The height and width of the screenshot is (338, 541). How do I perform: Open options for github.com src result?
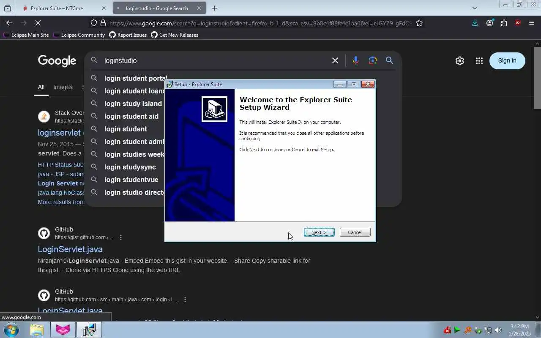click(185, 300)
